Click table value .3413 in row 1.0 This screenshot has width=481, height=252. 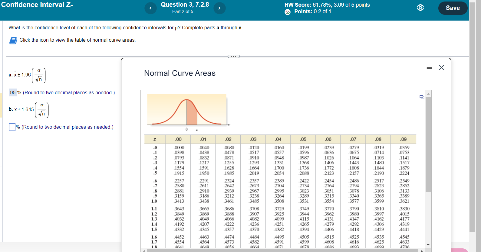(x=179, y=201)
